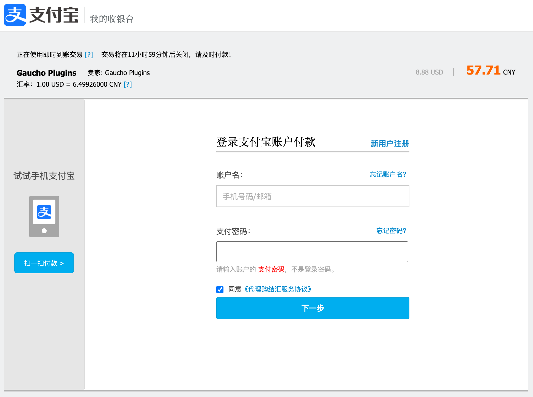The height and width of the screenshot is (397, 533).
Task: Focus the 支付密码 password field
Action: click(312, 252)
